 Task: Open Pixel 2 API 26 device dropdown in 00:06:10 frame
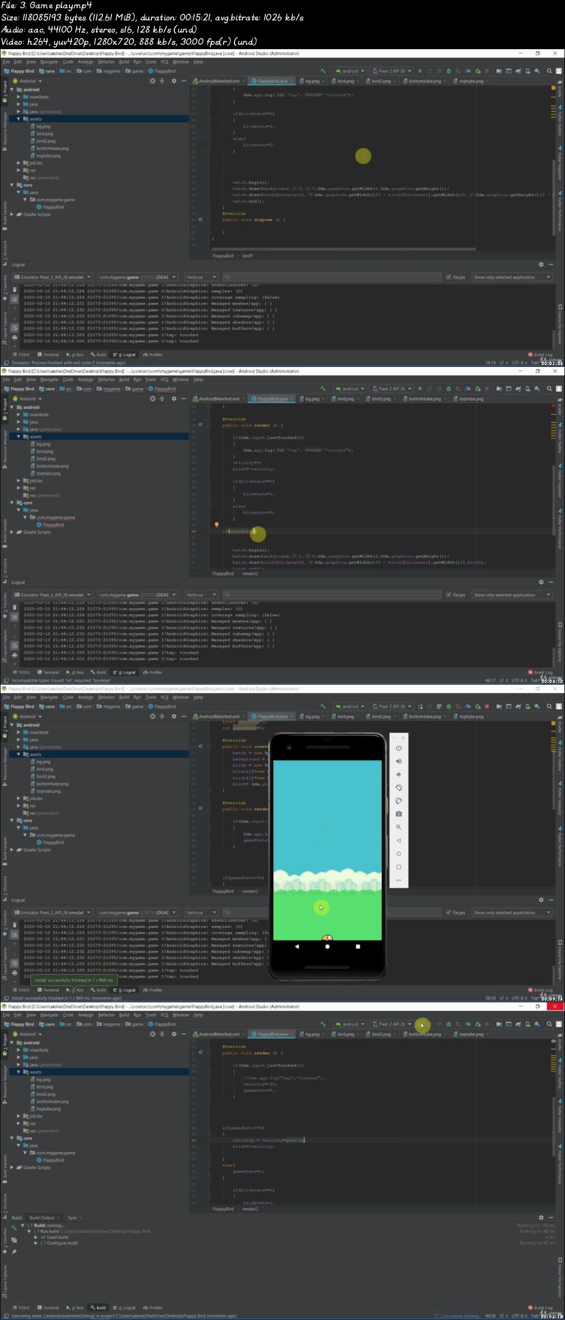(x=392, y=388)
